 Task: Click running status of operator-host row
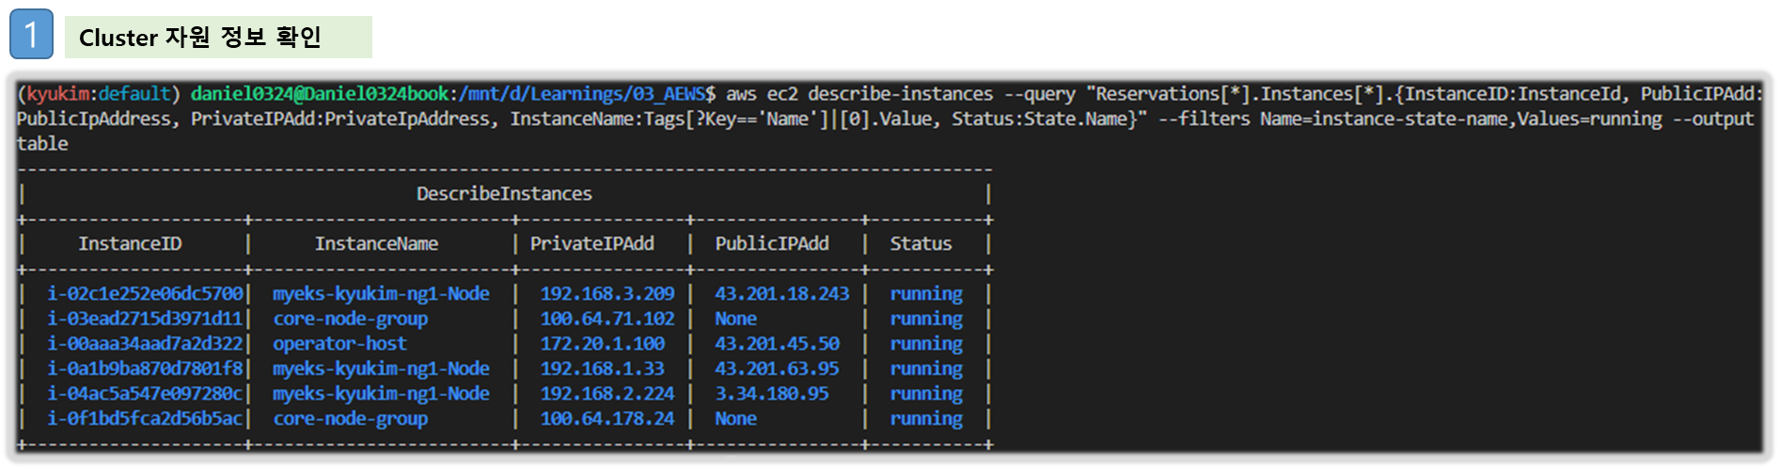(926, 344)
